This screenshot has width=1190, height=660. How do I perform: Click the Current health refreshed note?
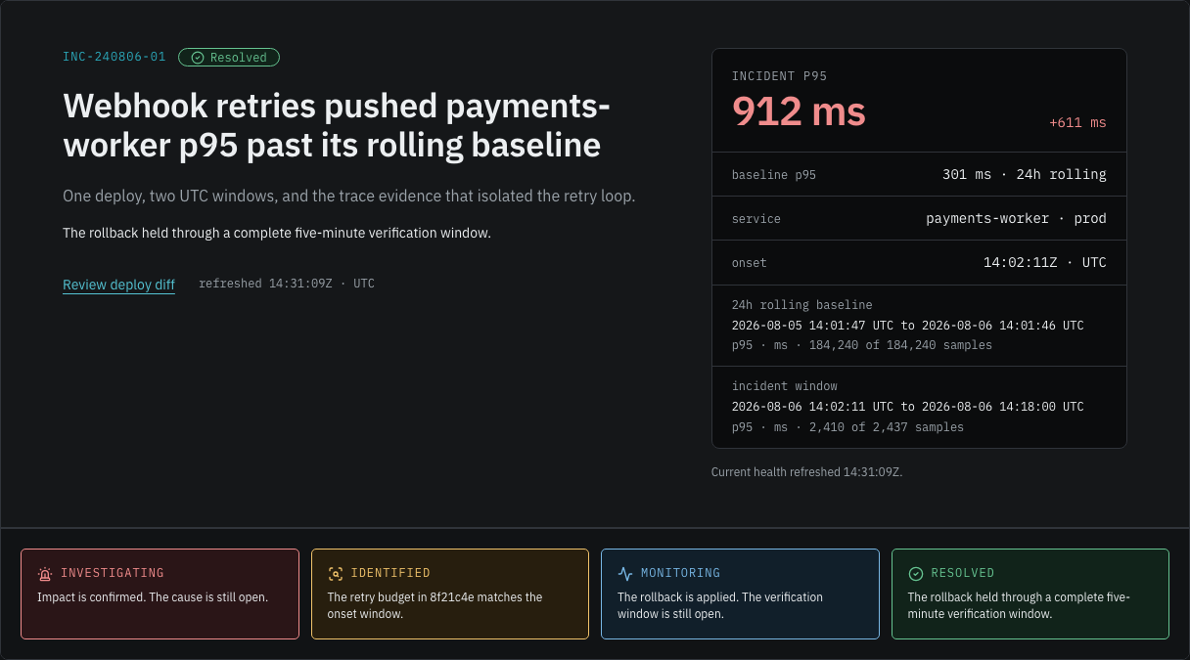click(x=807, y=472)
